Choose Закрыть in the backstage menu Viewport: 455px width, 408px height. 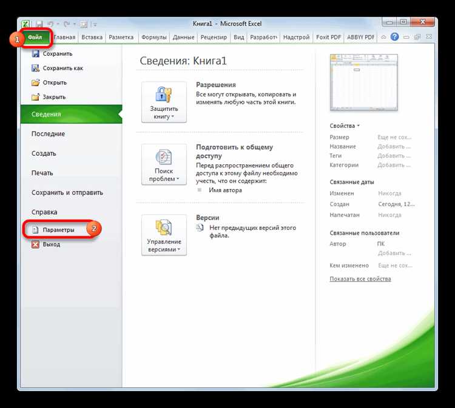49,97
